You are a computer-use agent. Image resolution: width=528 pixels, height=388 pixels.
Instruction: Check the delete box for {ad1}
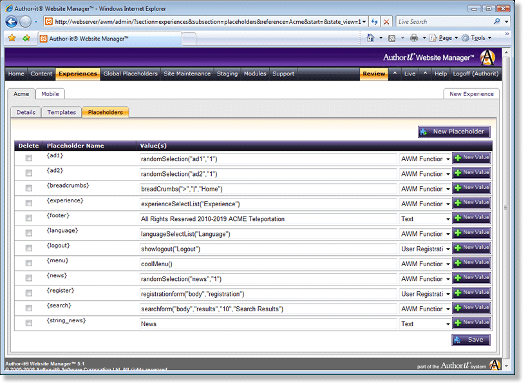[29, 158]
